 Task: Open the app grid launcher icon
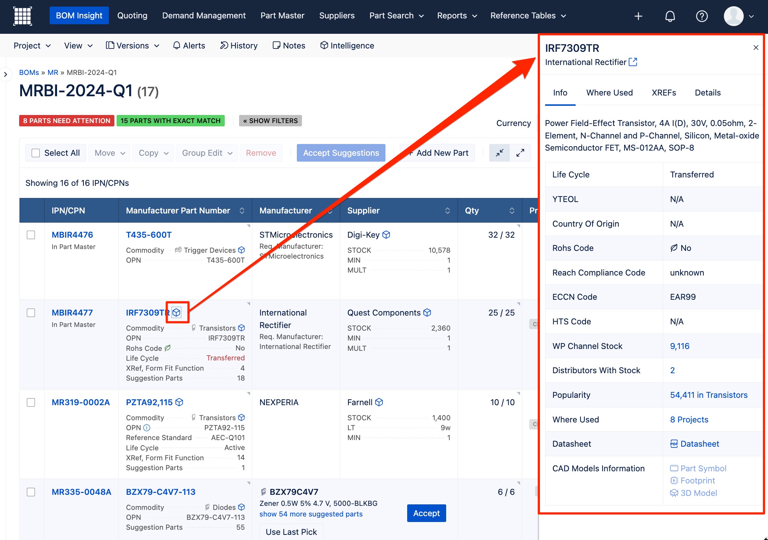tap(22, 16)
